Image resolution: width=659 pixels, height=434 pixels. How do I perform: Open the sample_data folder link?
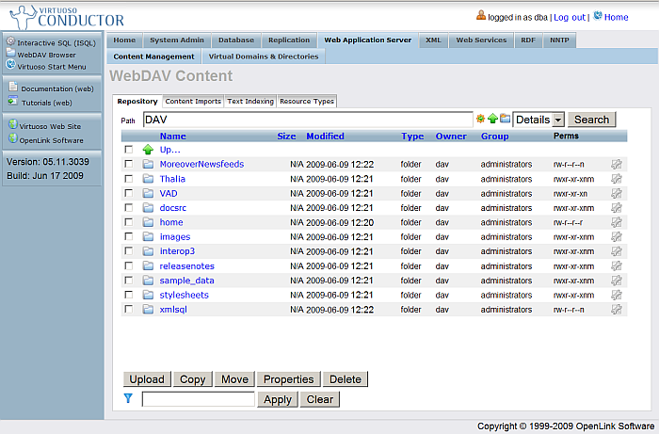(186, 281)
